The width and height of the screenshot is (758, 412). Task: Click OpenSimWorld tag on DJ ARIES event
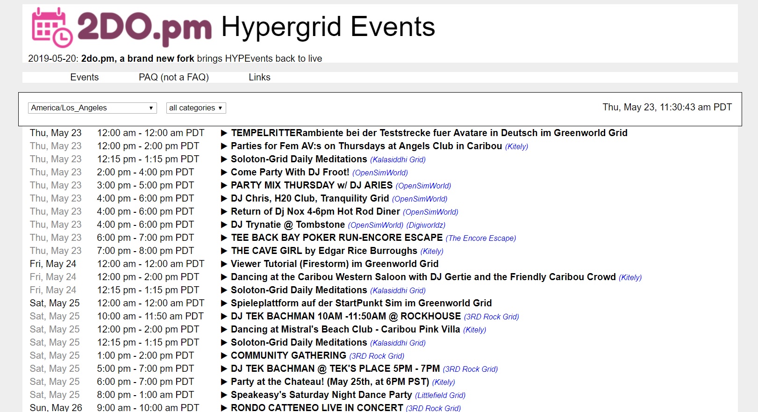[423, 186]
